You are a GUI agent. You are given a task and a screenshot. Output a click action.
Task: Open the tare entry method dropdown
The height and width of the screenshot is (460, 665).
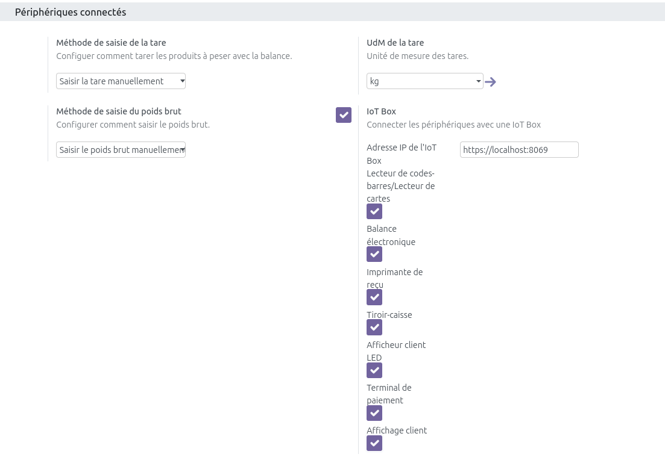[121, 81]
